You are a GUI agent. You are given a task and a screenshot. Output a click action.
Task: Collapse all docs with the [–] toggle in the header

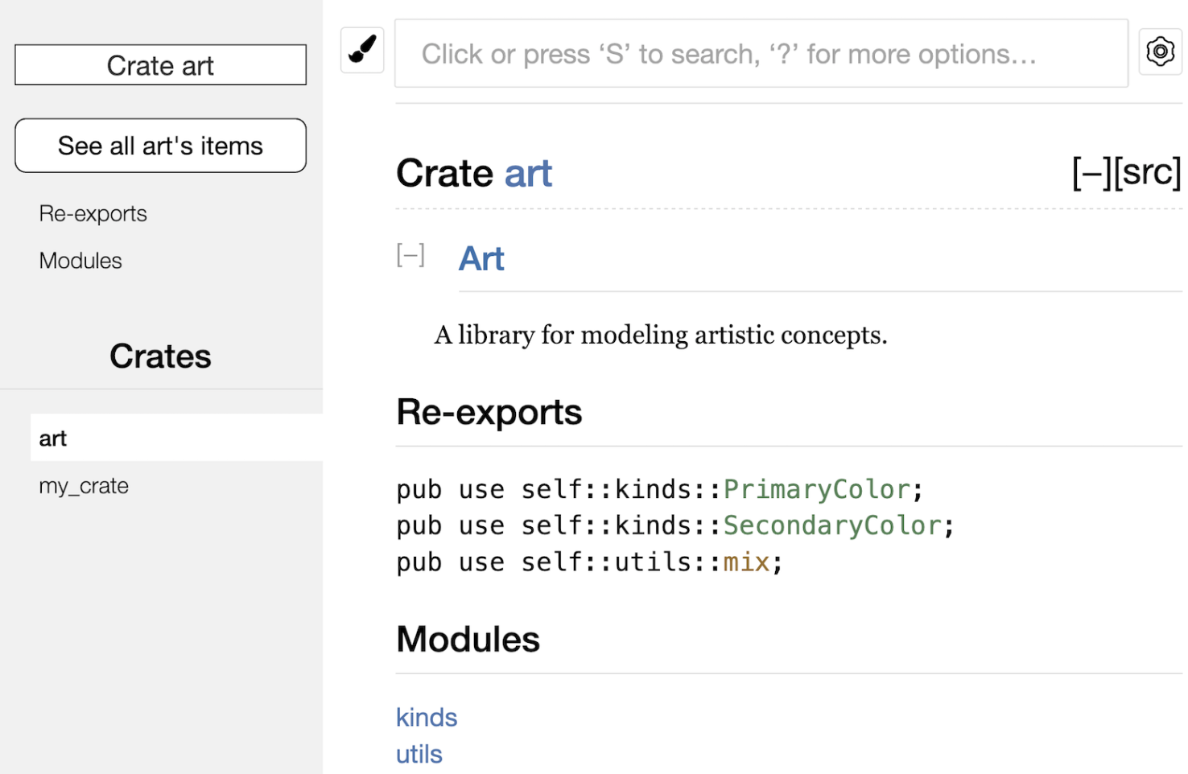1091,172
